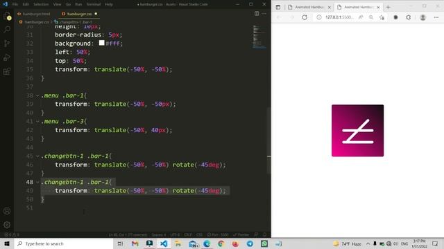Open the #fff white color swatch picker
The width and height of the screenshot is (444, 249).
point(102,43)
